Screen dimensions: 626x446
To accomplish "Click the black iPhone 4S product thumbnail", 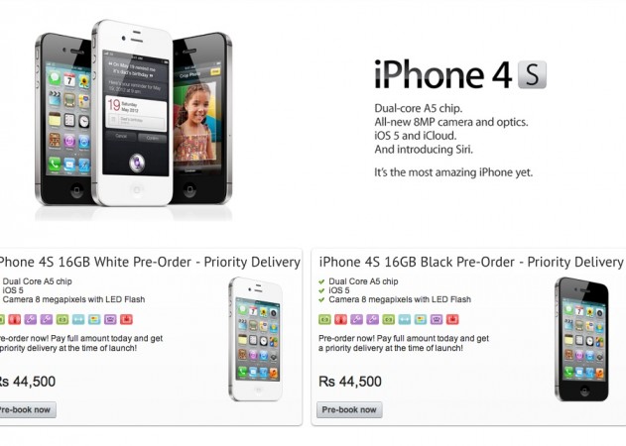I will (581, 339).
